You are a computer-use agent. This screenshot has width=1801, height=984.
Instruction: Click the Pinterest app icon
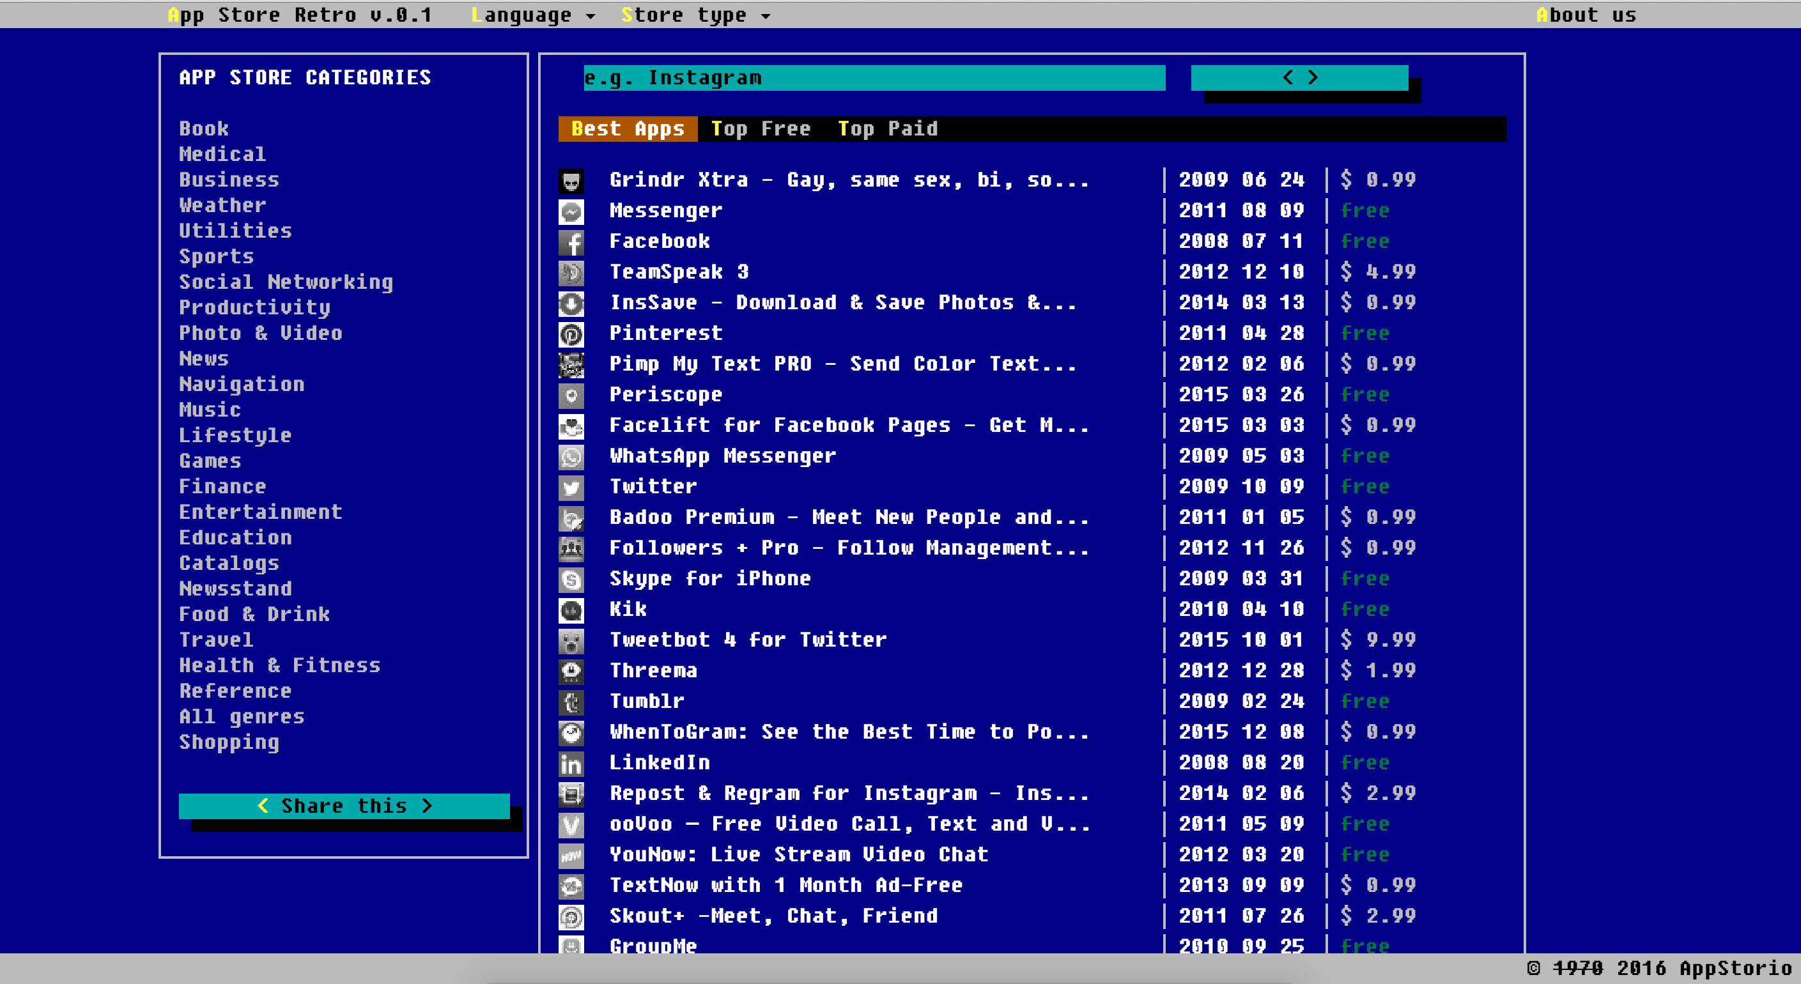click(x=571, y=335)
